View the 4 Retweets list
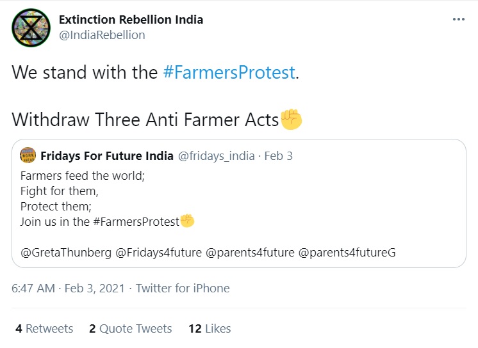The width and height of the screenshot is (478, 348). [44, 329]
